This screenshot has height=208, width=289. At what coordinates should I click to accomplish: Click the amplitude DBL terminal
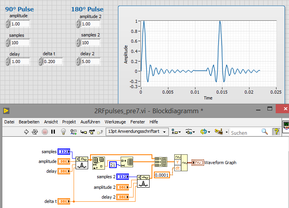coord(64,161)
